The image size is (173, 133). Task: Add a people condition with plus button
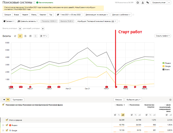pos(43,28)
